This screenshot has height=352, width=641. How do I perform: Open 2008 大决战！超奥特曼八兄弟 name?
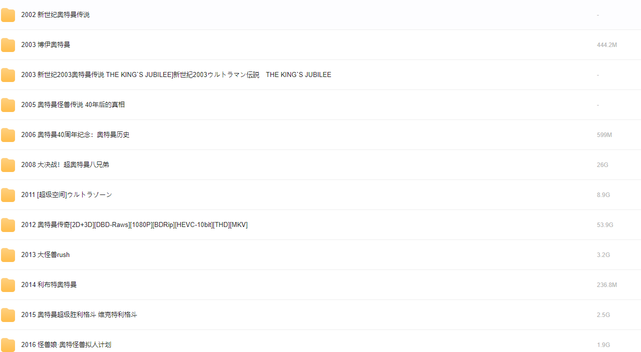tap(65, 165)
